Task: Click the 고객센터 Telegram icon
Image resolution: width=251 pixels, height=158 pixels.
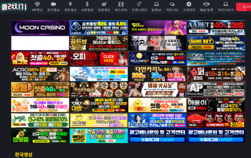Action: [189, 4]
